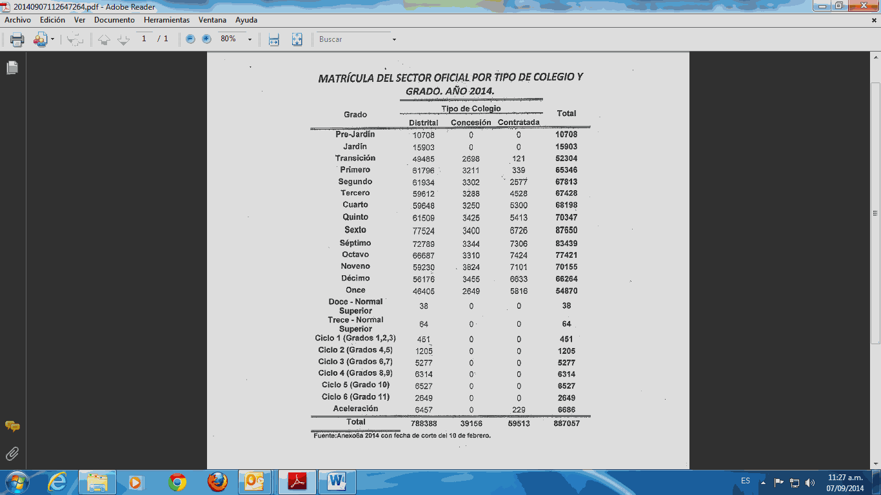Open the Documento menu

tap(114, 20)
